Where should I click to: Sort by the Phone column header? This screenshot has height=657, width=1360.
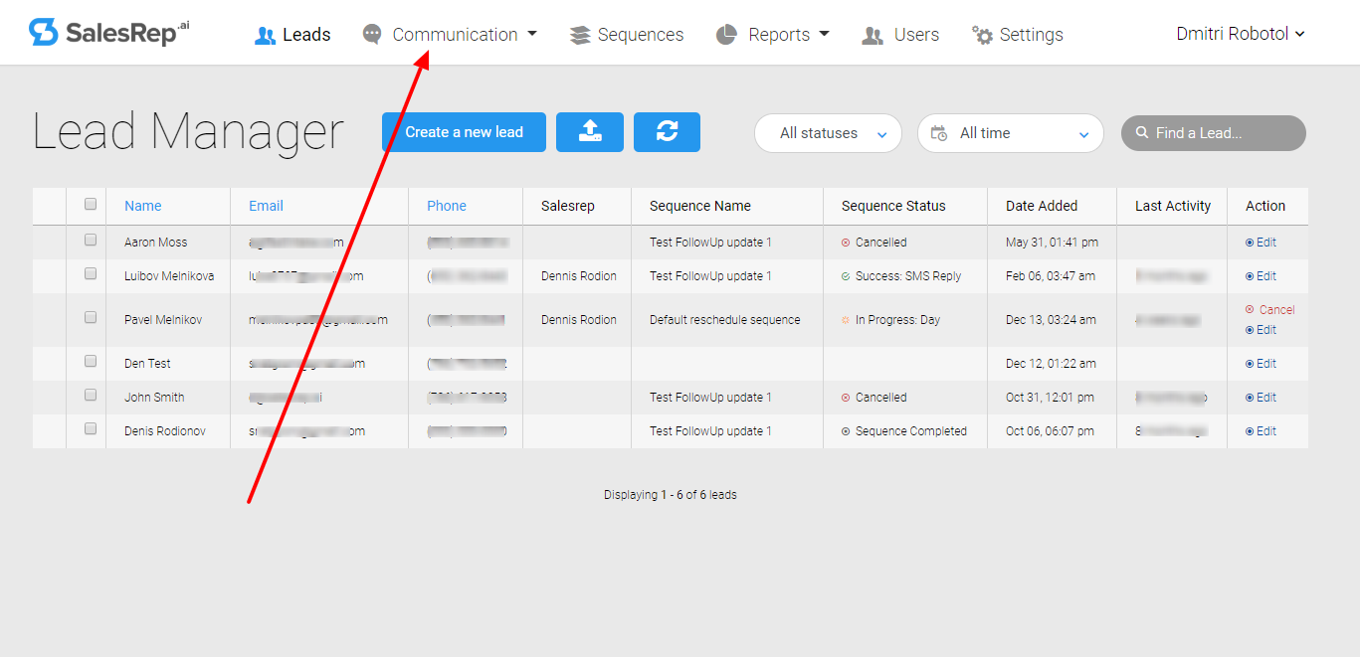point(447,206)
